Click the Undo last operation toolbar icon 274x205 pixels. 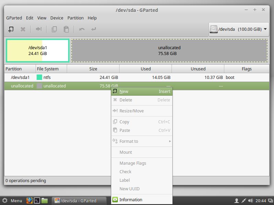pos(82,29)
